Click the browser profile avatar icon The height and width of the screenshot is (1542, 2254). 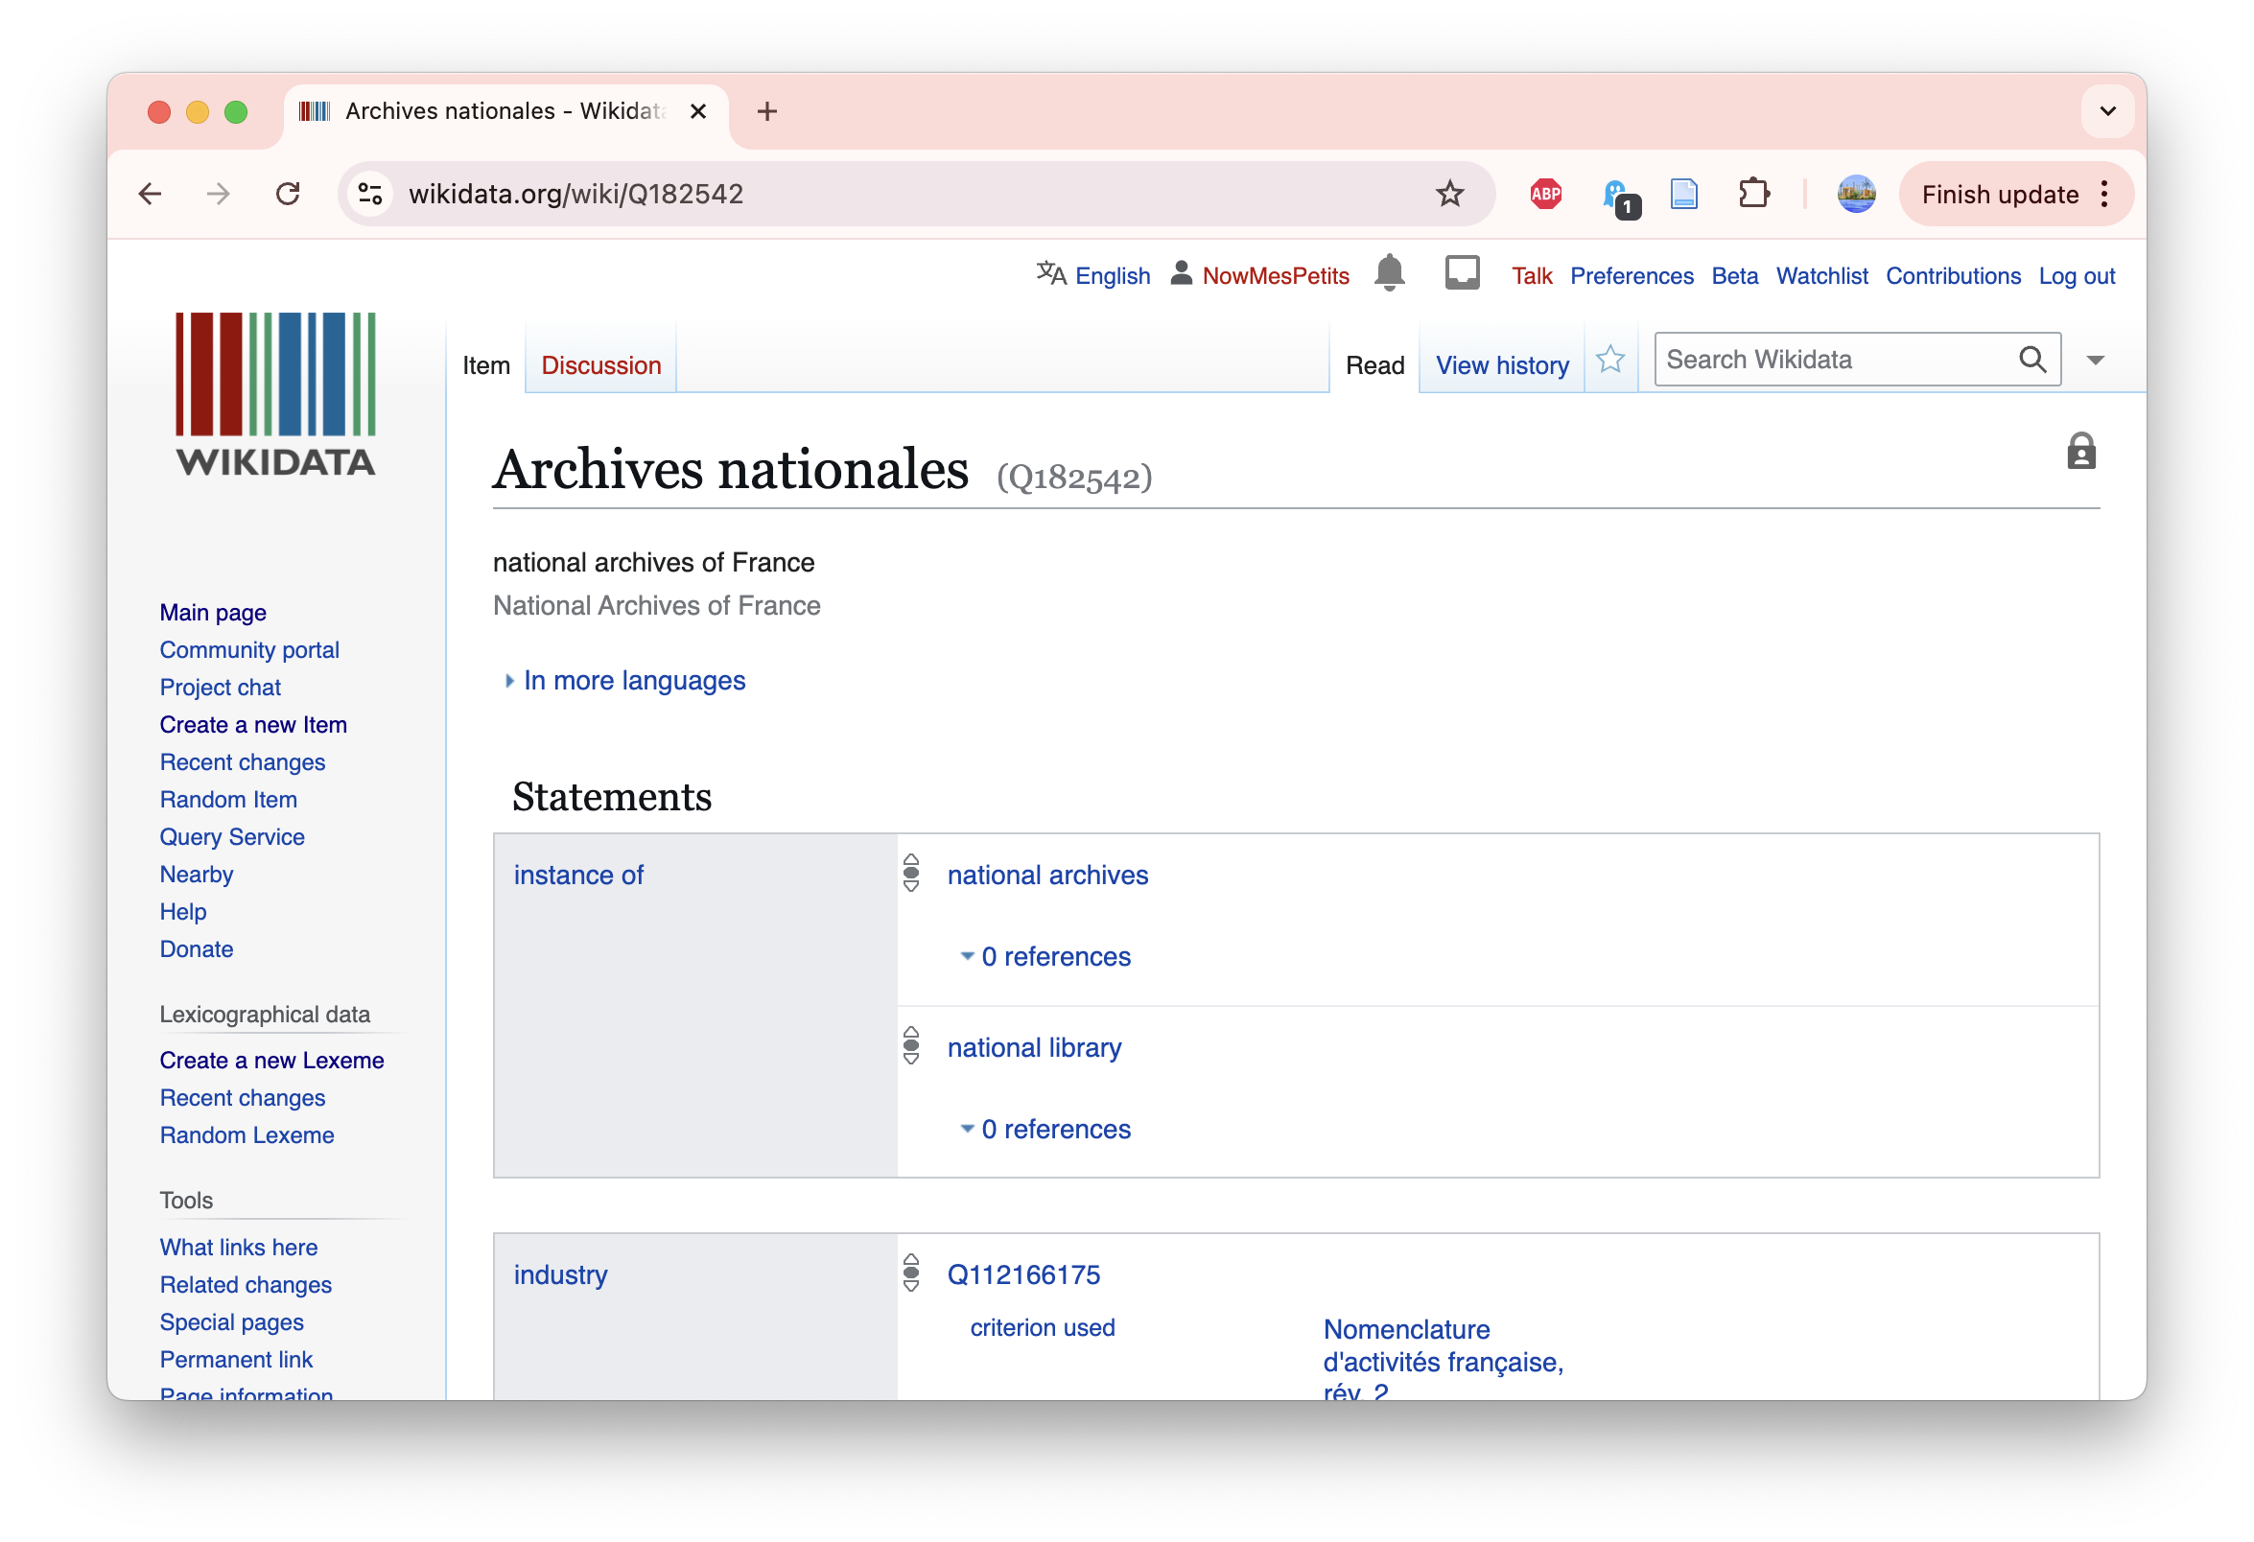tap(1859, 192)
